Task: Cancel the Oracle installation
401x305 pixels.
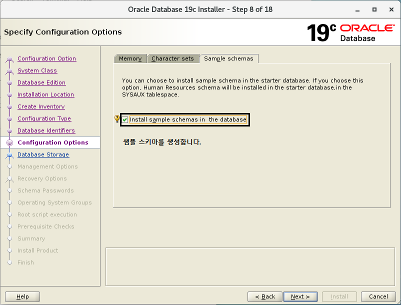Action: pyautogui.click(x=378, y=296)
